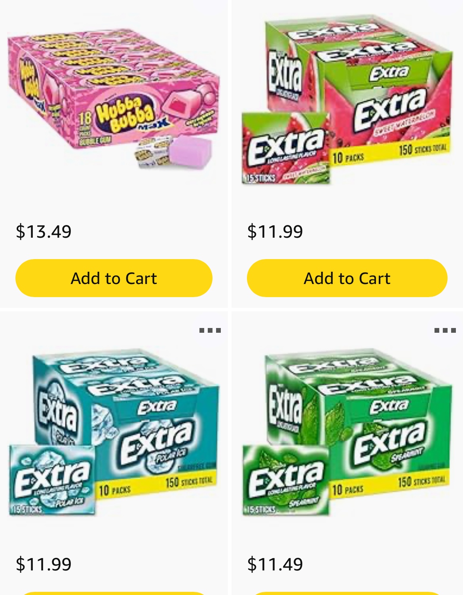View the Extra Sweet Watermelon box image
The height and width of the screenshot is (595, 463).
347,100
